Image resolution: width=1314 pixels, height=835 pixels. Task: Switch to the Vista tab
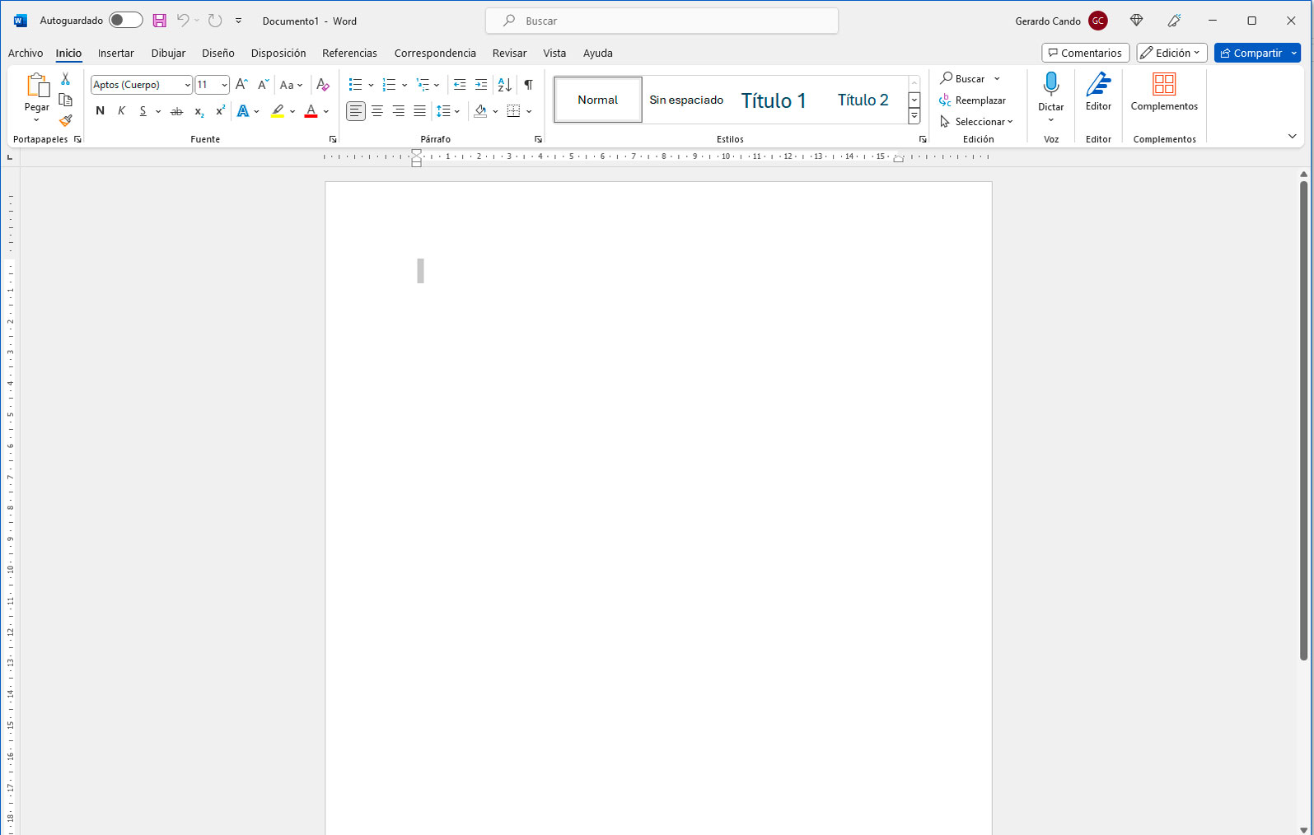[x=554, y=53]
